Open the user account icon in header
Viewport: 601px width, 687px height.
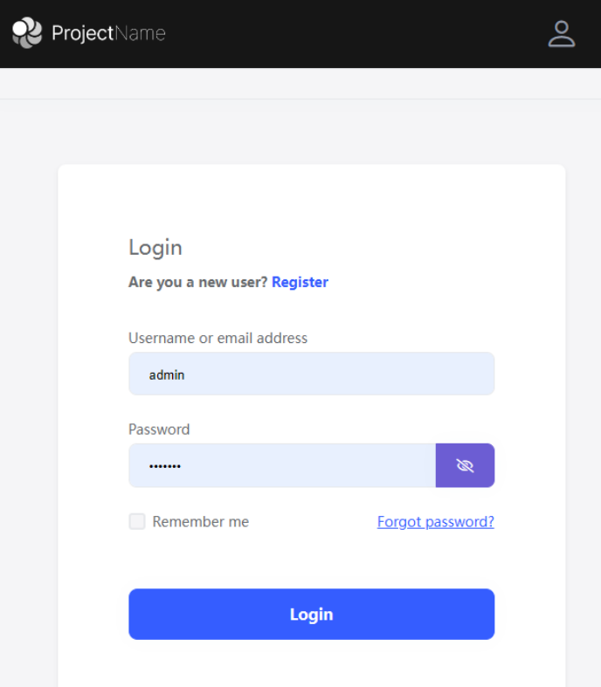562,34
